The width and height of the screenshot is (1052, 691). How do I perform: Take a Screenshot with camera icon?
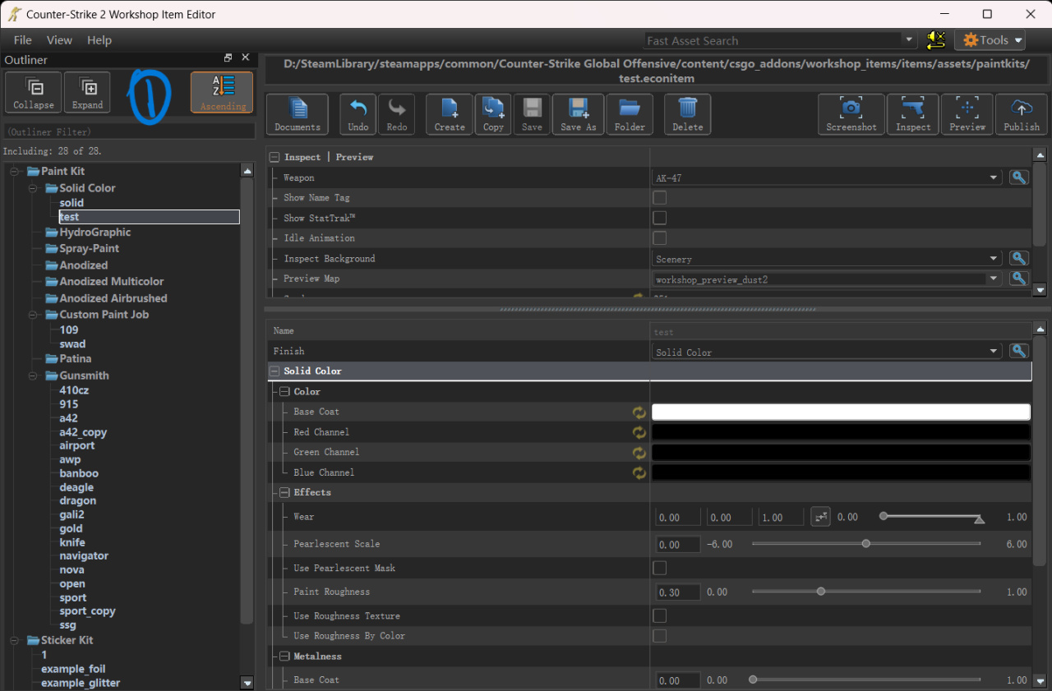click(x=851, y=114)
